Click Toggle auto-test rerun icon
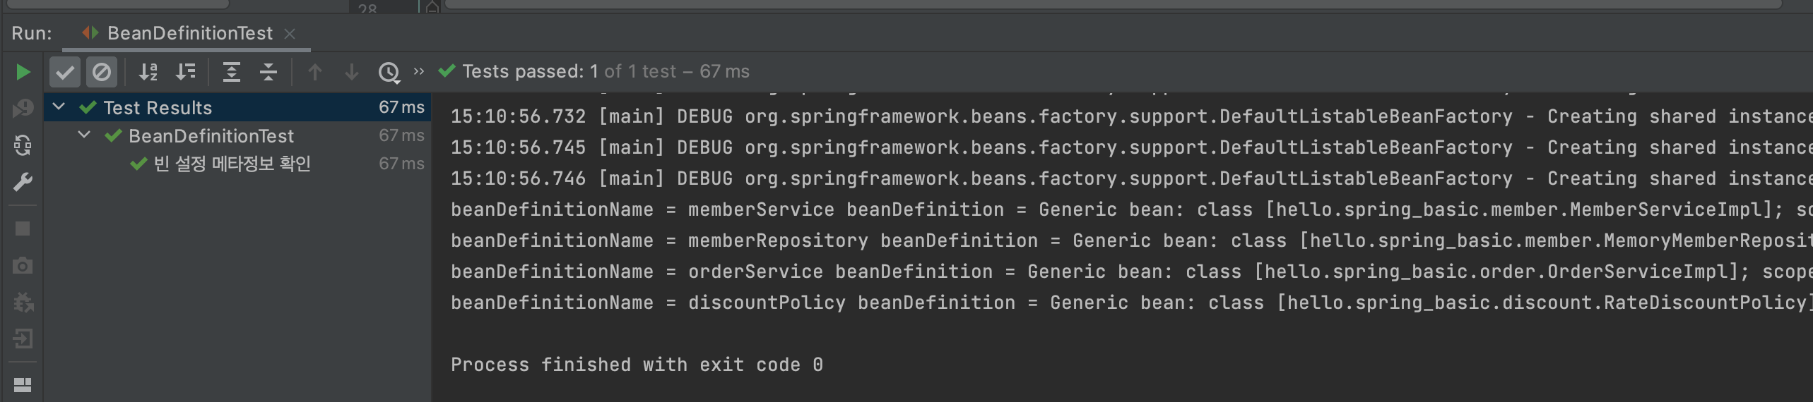Image resolution: width=1813 pixels, height=402 pixels. tap(23, 145)
